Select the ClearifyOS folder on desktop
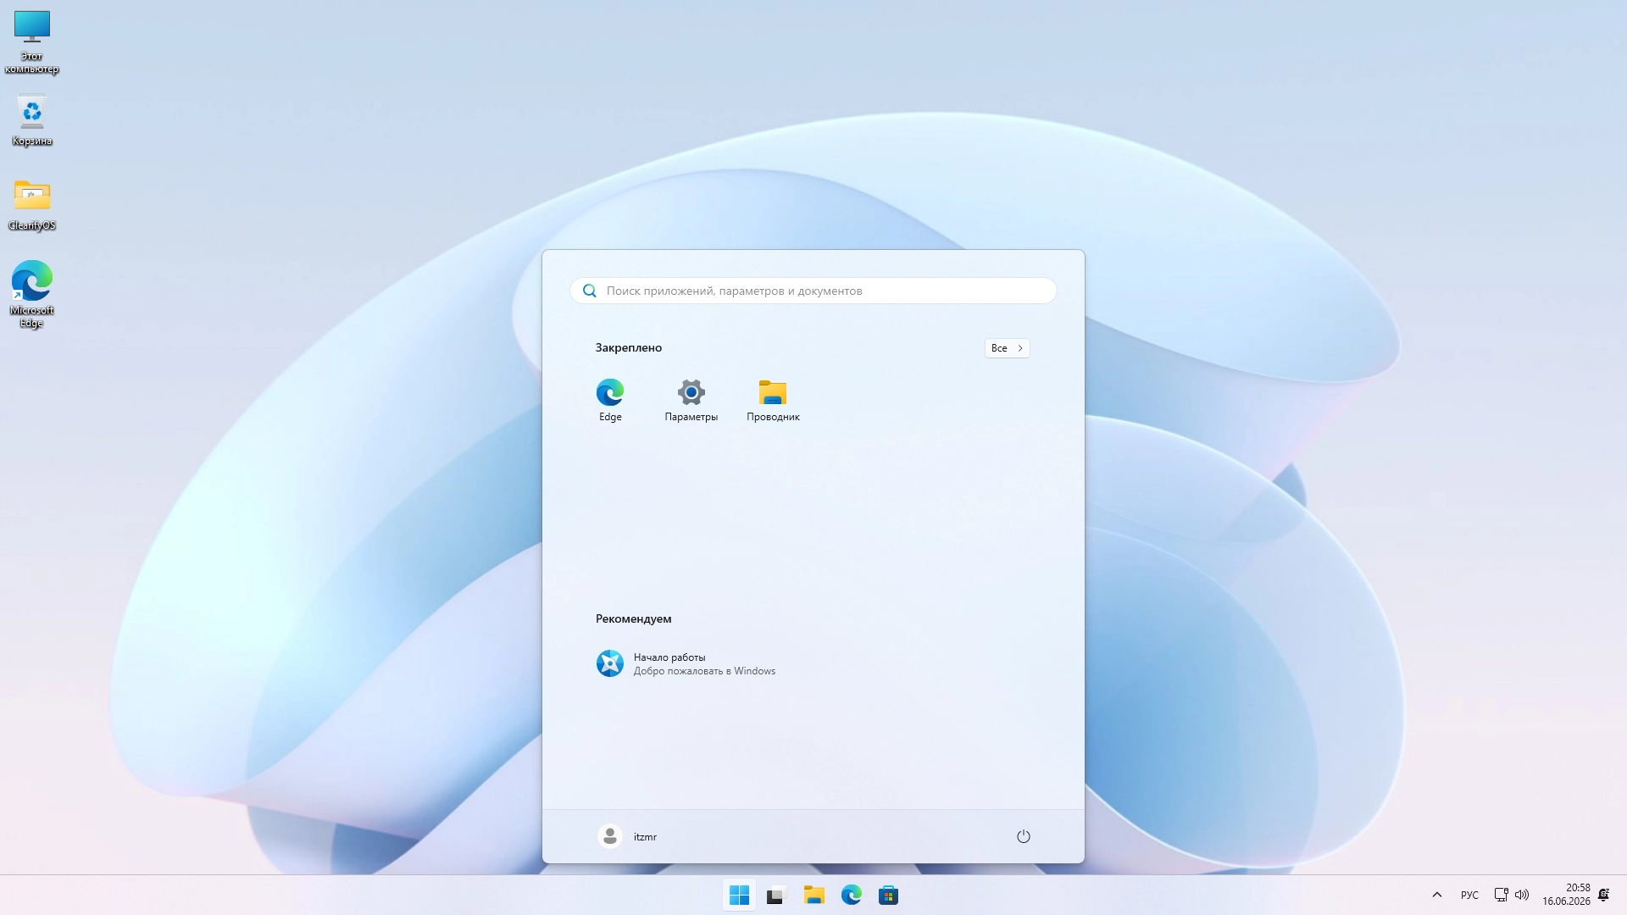Viewport: 1627px width, 915px height. [x=32, y=205]
